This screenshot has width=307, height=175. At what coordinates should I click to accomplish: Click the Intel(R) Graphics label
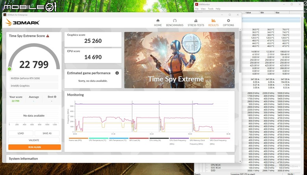[20, 86]
